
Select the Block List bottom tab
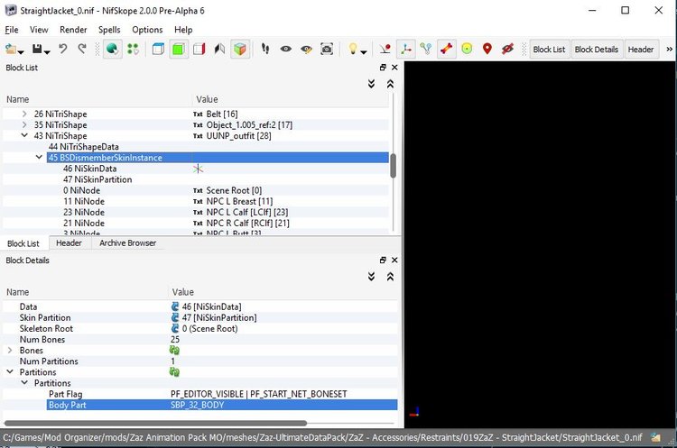(x=23, y=243)
